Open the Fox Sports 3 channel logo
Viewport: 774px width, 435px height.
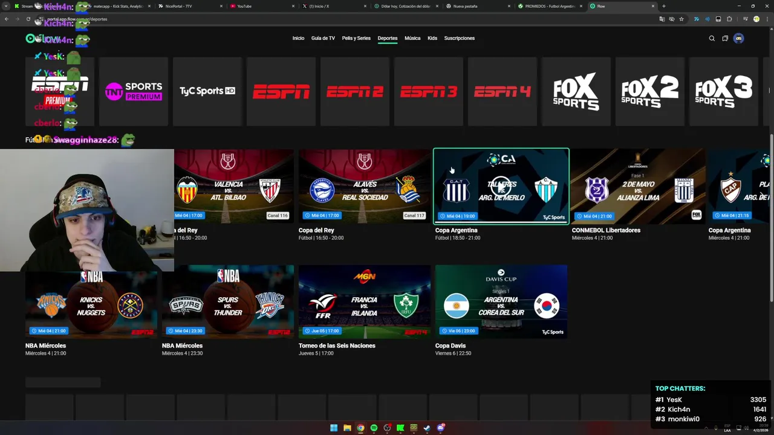[724, 92]
